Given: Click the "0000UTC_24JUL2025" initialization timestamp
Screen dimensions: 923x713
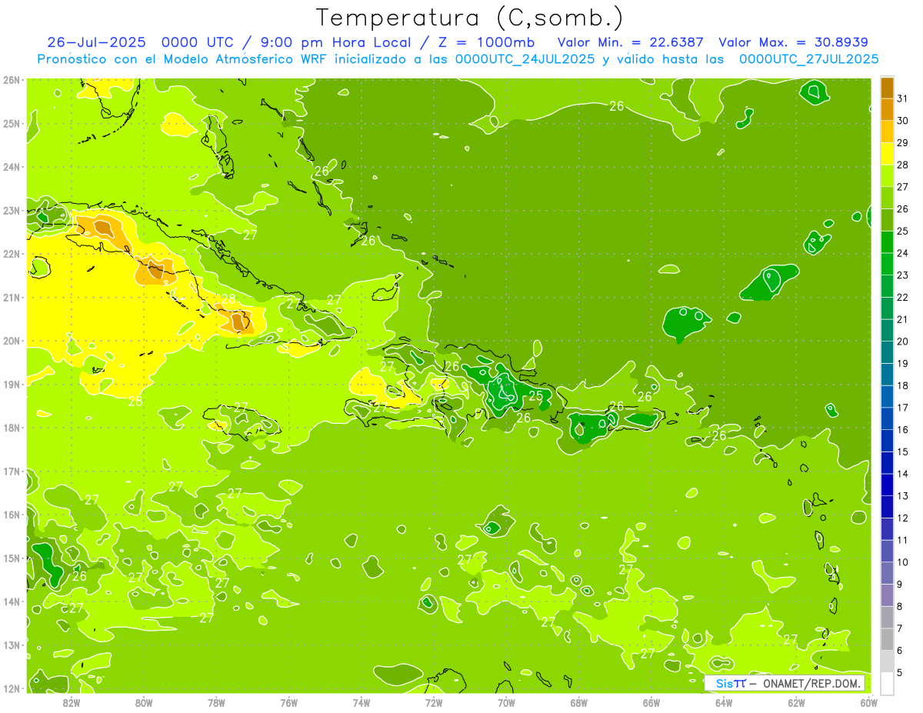Looking at the screenshot, I should 525,59.
